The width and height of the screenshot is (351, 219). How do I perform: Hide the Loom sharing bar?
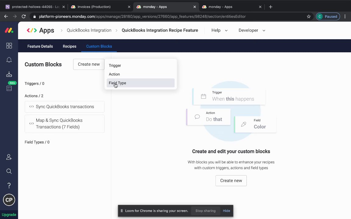(x=226, y=211)
